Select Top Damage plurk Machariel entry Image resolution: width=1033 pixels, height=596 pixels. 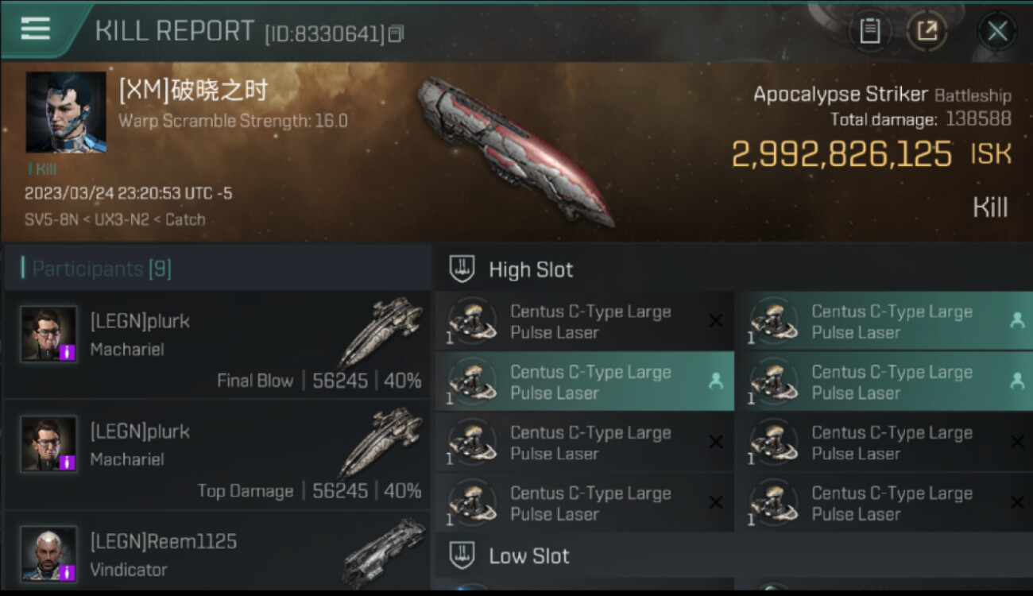tap(218, 456)
